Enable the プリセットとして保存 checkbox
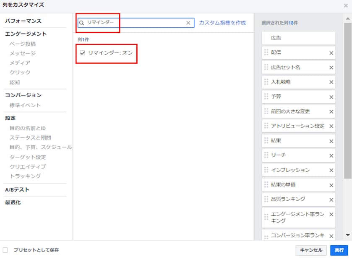The height and width of the screenshot is (259, 352). click(5, 250)
